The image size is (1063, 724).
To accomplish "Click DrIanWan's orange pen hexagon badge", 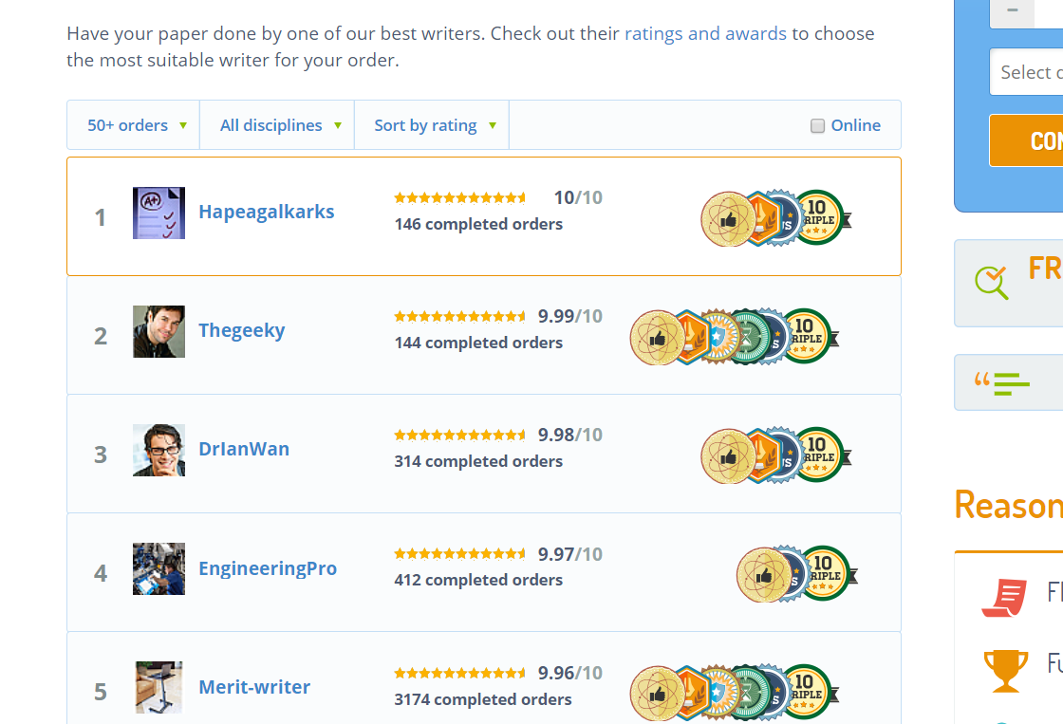I will coord(760,456).
